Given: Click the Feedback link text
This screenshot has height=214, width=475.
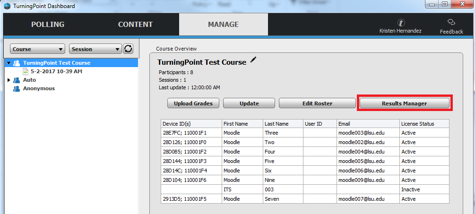Looking at the screenshot, I should pos(451,32).
